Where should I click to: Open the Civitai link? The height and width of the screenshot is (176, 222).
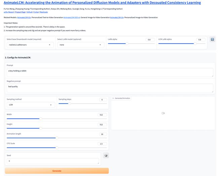tap(36, 12)
